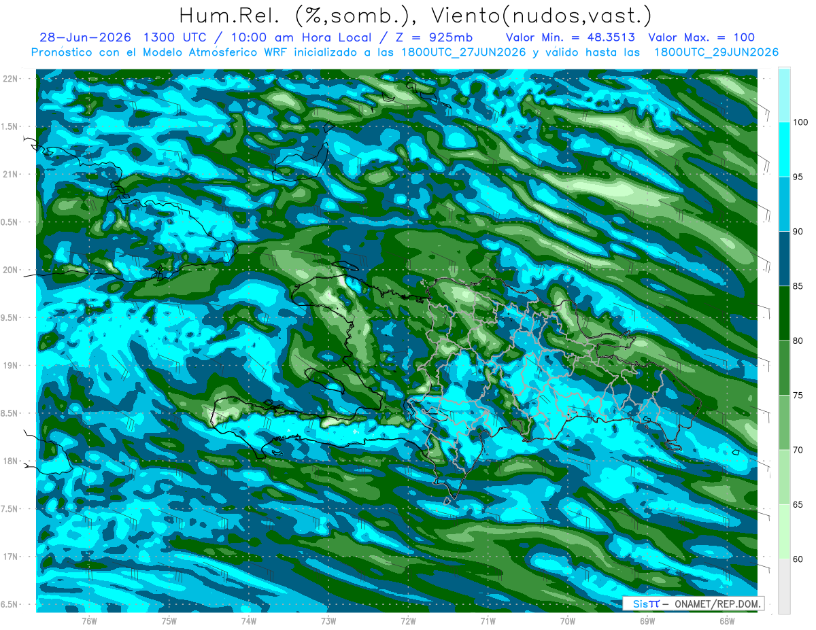Click the 'Valor Max. = 100' text
The image size is (816, 630).
coord(702,37)
